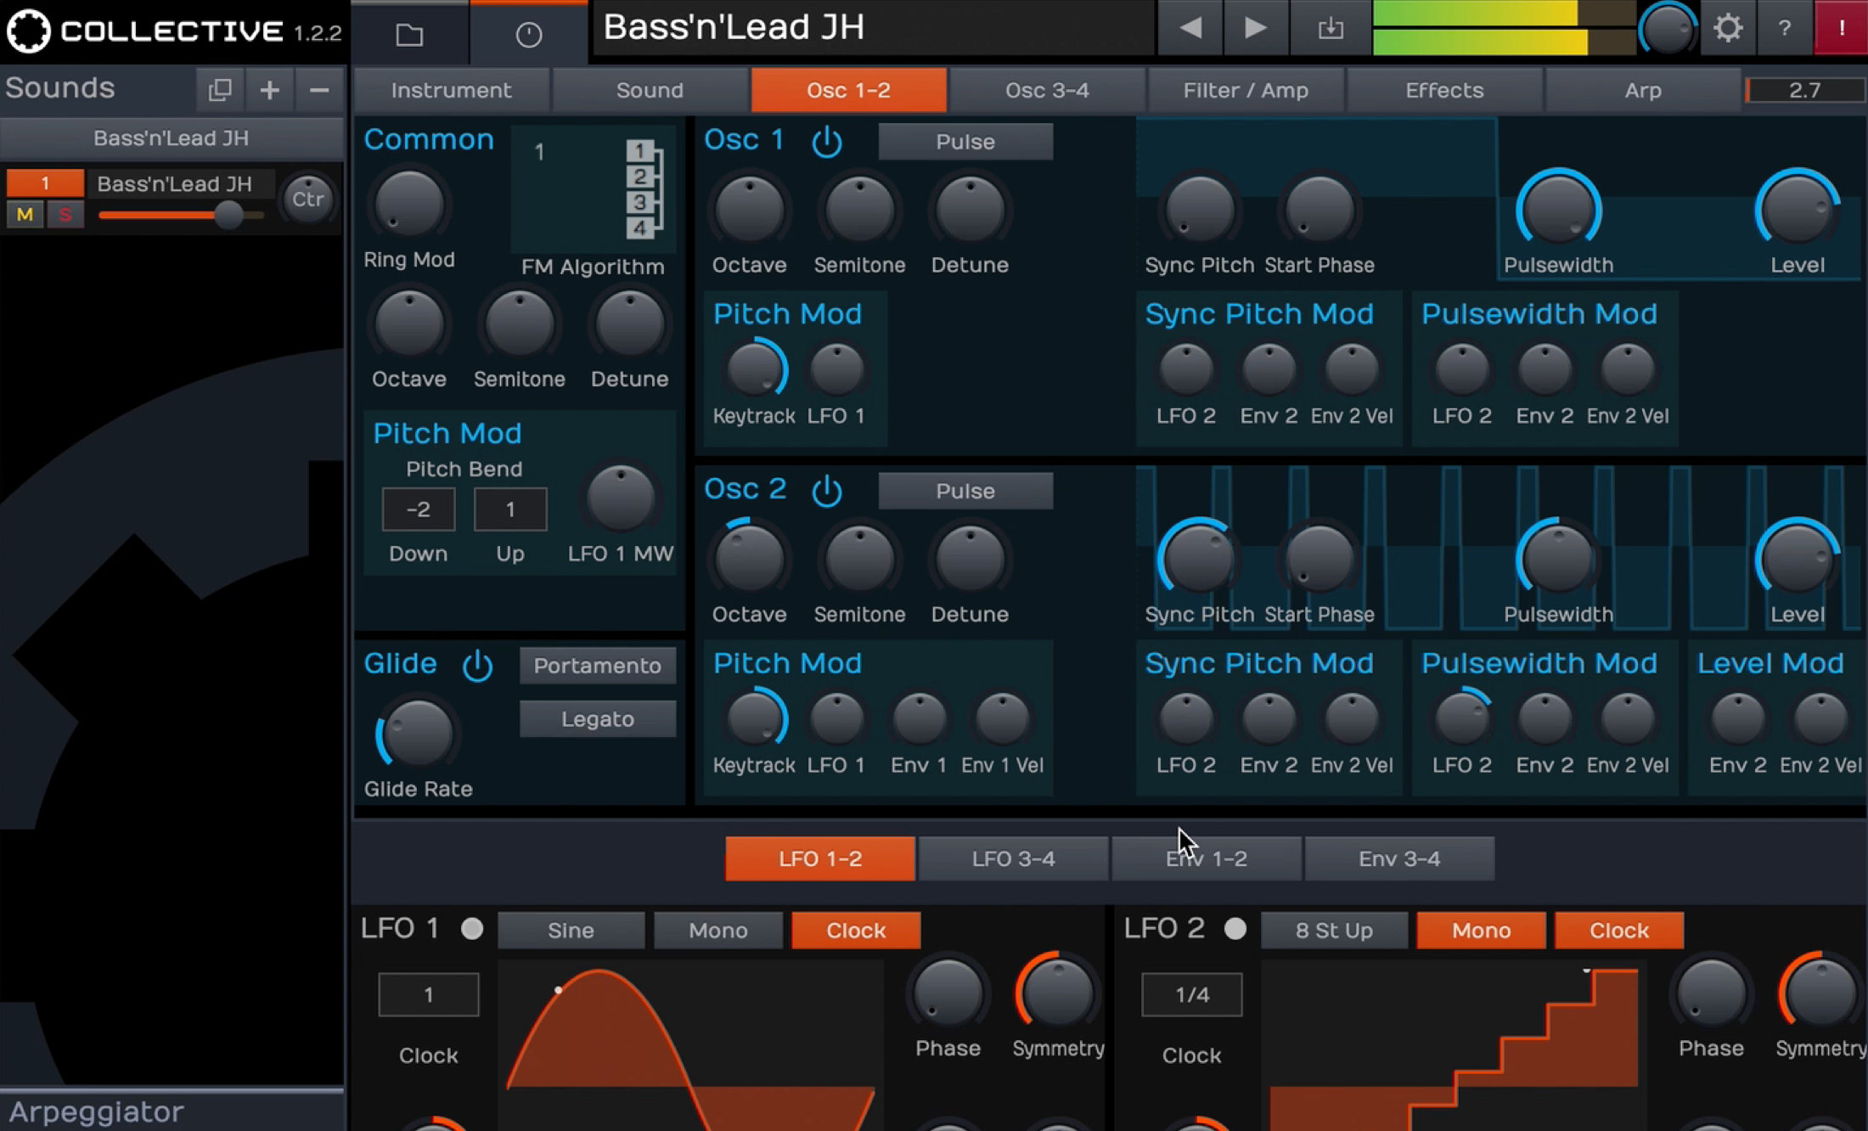This screenshot has width=1868, height=1131.
Task: Switch to the Env 1-2 tab
Action: pos(1206,858)
